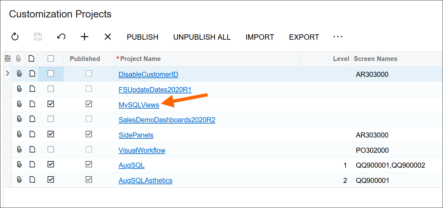Image resolution: width=443 pixels, height=208 pixels.
Task: Click the row expander arrow on DisableCustomerID
Action: pos(7,73)
